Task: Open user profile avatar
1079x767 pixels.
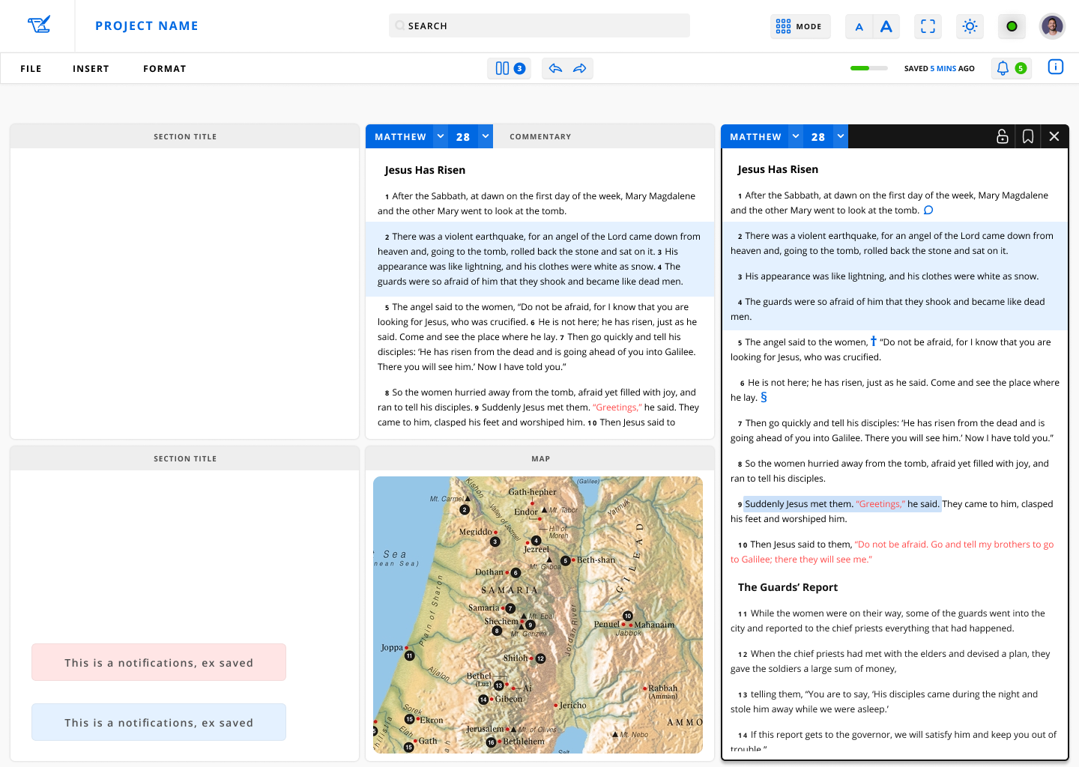Action: coord(1052,26)
